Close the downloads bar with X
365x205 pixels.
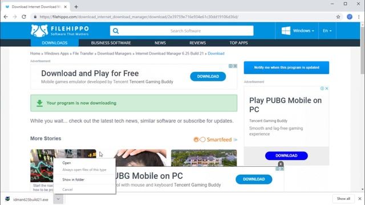tap(360, 199)
